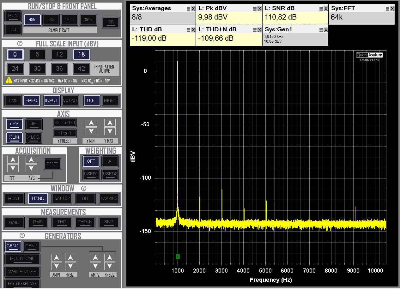Increase Y MAX with the up arrow
The width and height of the screenshot is (400, 289).
pyautogui.click(x=110, y=122)
